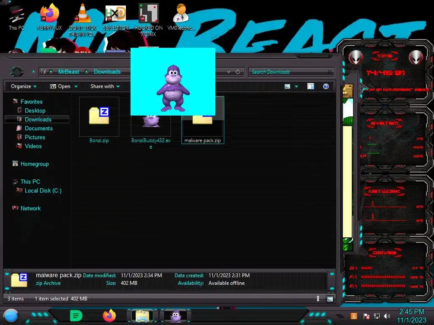Open network tray icon
The image size is (434, 325).
pyautogui.click(x=377, y=316)
